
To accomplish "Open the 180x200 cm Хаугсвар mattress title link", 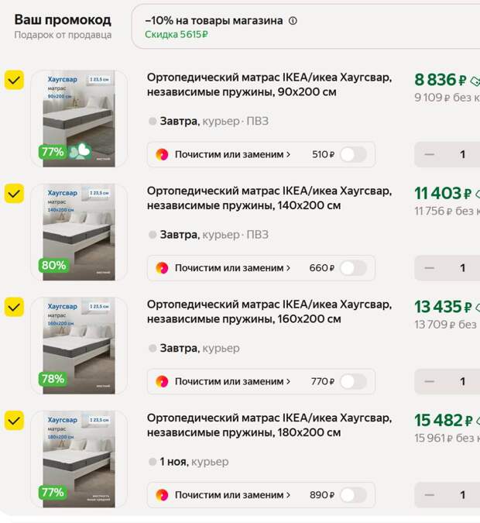I will (269, 425).
